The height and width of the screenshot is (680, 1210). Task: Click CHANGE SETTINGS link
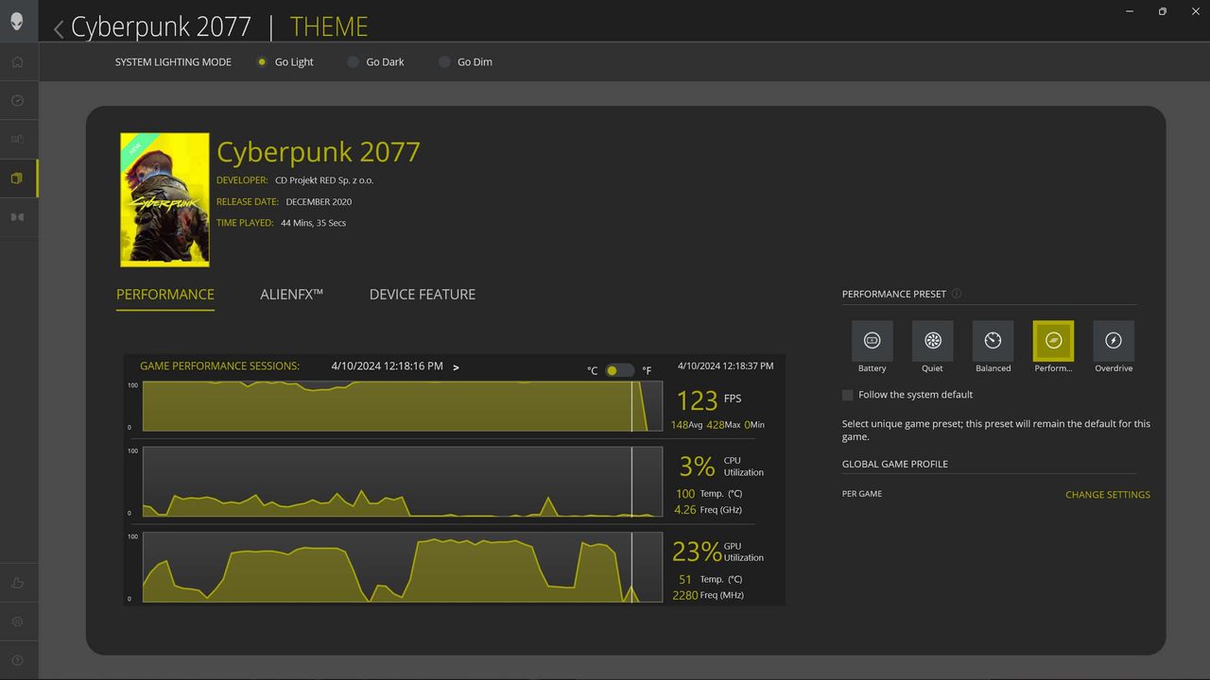1108,495
